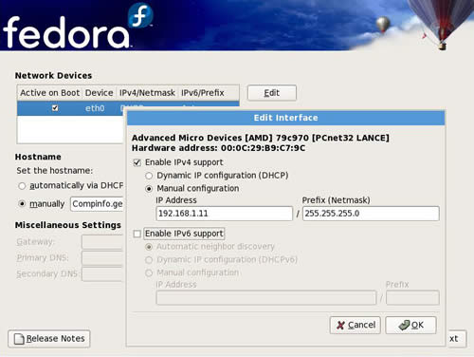The height and width of the screenshot is (357, 474).
Task: Click the Advanced Micro Devices adapter name
Action: coord(261,138)
